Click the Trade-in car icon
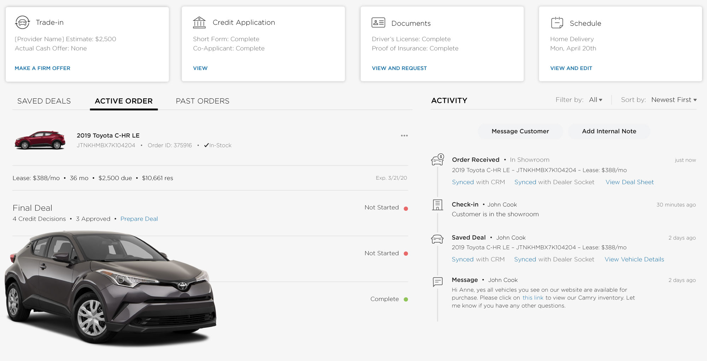This screenshot has height=361, width=707. (x=22, y=22)
